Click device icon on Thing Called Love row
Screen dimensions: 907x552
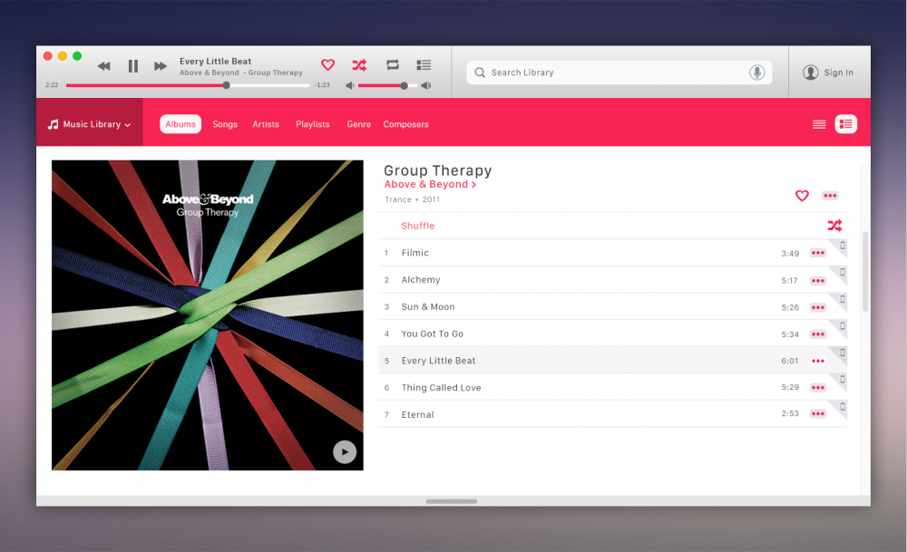pyautogui.click(x=843, y=380)
